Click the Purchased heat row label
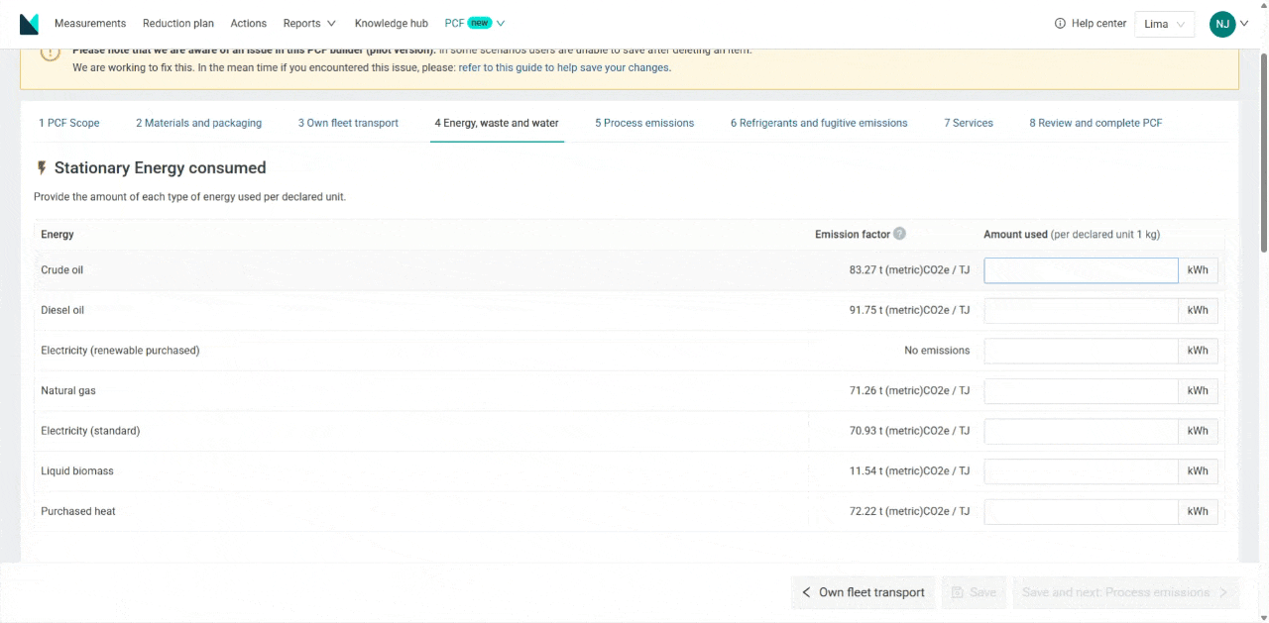 78,512
